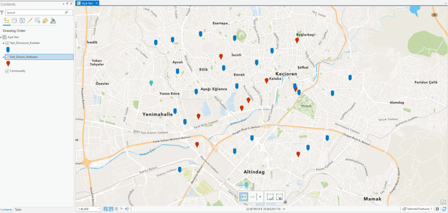
Task: Click the Infer Constraints icon in status bar
Action: [127, 209]
